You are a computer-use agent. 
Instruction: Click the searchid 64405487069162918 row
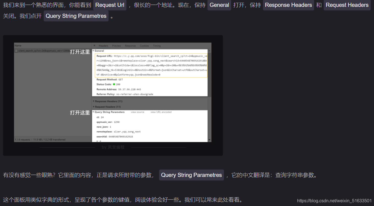[115, 137]
